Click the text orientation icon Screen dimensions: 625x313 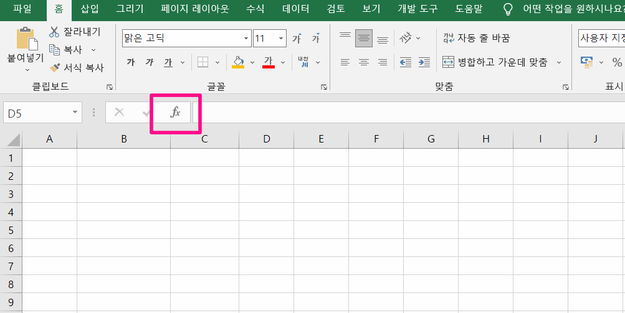[x=406, y=38]
